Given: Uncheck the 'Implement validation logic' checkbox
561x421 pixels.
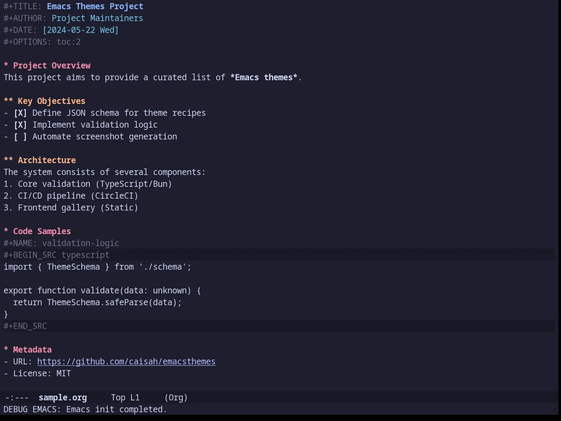Looking at the screenshot, I should point(20,125).
